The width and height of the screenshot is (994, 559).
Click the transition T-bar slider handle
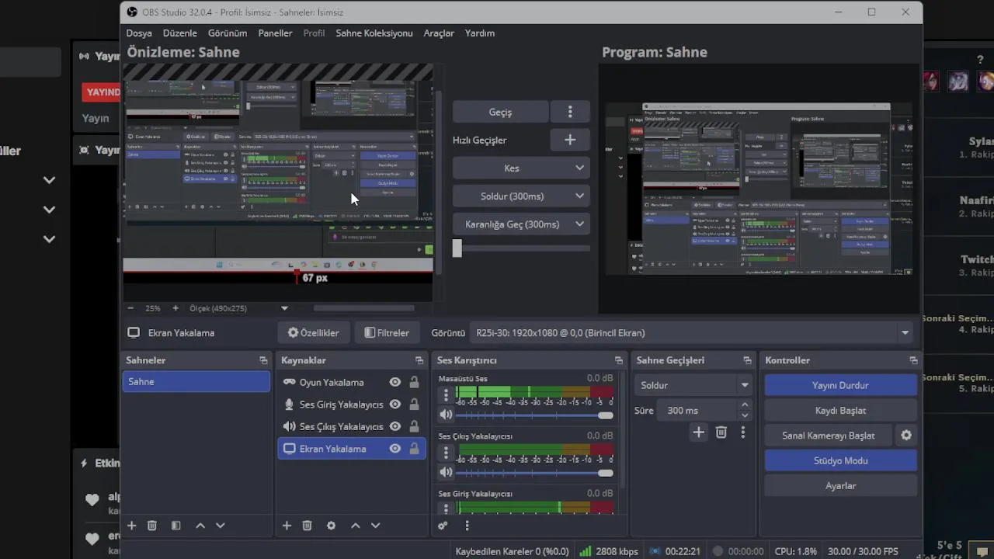point(457,248)
